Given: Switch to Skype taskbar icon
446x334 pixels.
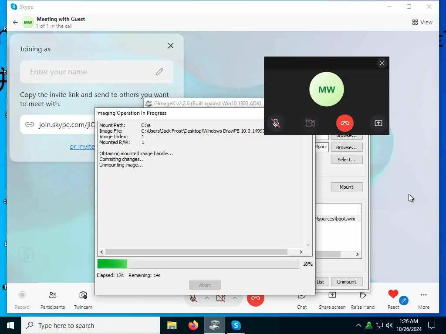Looking at the screenshot, I should coord(236,325).
